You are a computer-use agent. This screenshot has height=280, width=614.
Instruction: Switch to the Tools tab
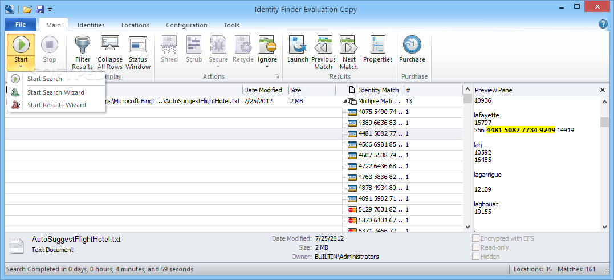click(x=231, y=25)
